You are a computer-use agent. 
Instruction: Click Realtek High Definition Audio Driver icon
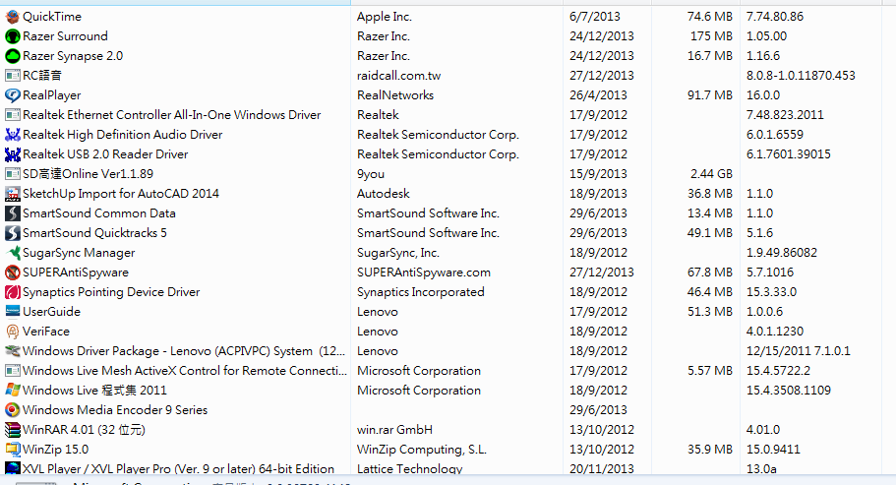coord(12,135)
